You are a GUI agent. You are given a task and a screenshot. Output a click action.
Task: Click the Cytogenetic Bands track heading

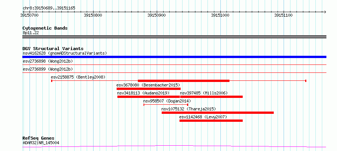click(45, 28)
